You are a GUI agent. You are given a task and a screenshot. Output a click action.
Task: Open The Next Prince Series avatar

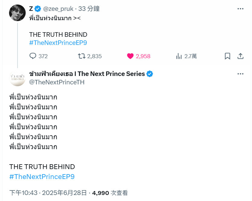(18, 78)
